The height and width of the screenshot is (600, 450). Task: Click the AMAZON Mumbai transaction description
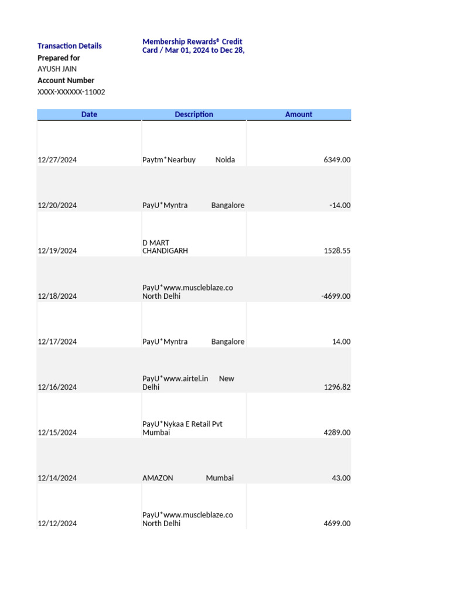(x=187, y=478)
